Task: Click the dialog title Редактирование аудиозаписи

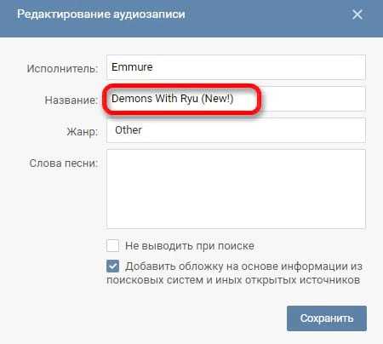Action: [x=101, y=14]
